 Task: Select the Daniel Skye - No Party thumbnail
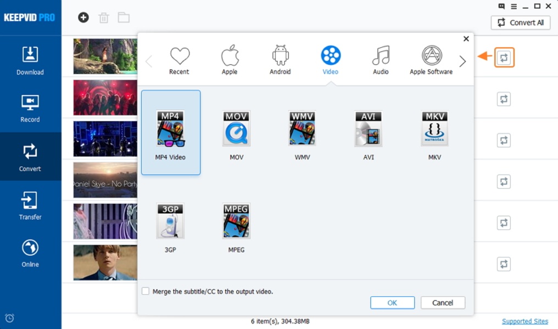(x=105, y=180)
